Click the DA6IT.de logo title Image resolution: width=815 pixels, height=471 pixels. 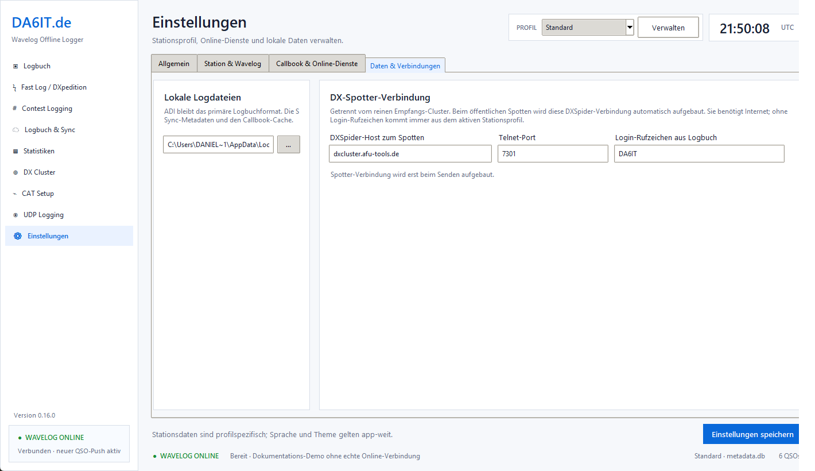[41, 23]
